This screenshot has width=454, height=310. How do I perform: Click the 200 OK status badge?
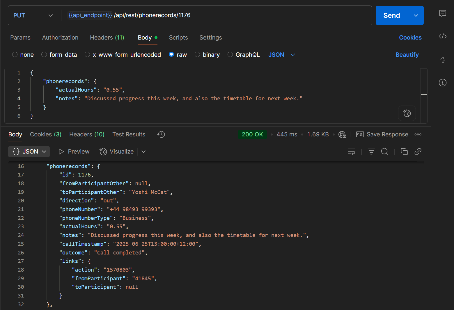(252, 134)
